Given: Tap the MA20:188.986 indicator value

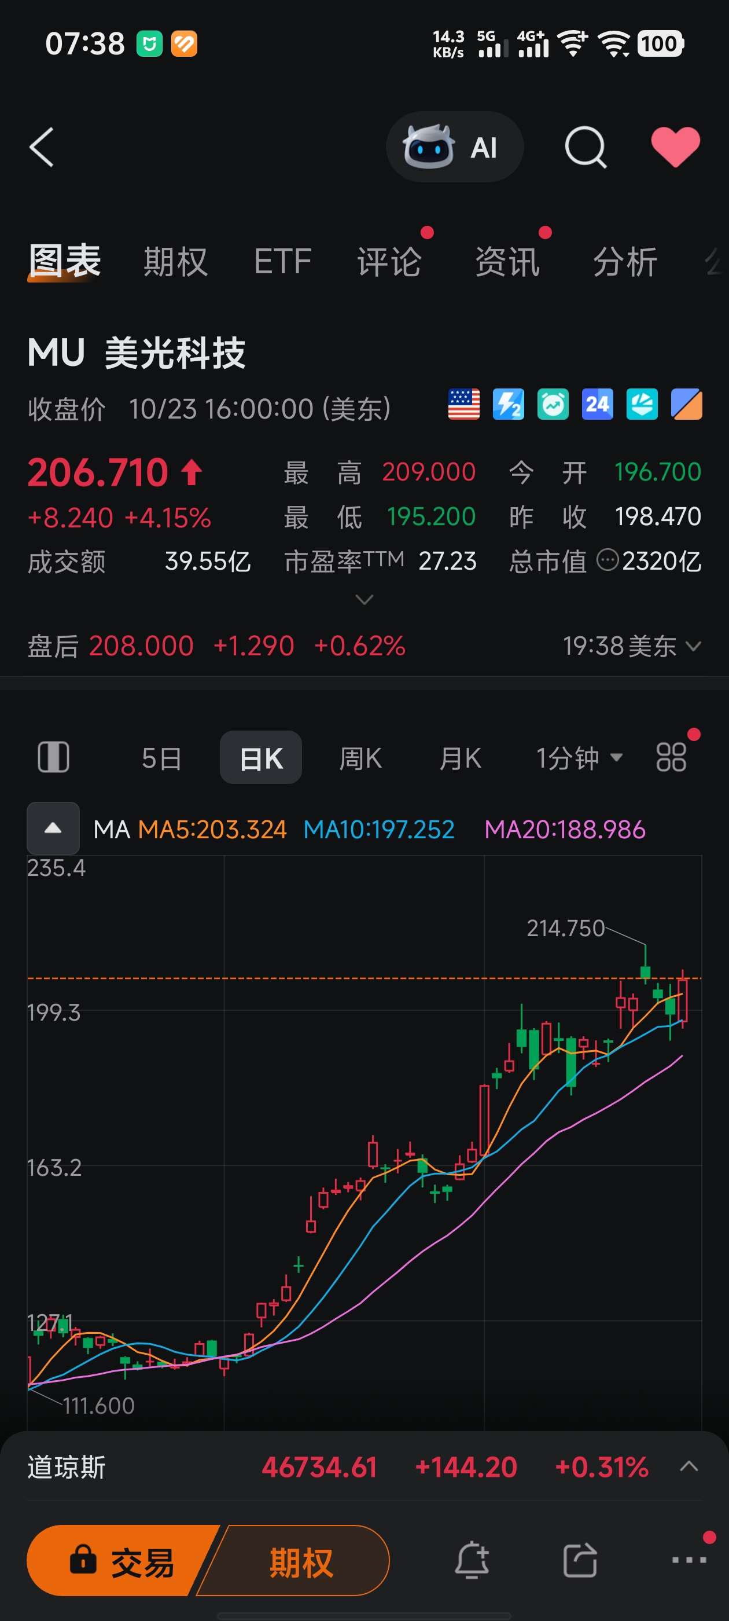Looking at the screenshot, I should pos(565,830).
